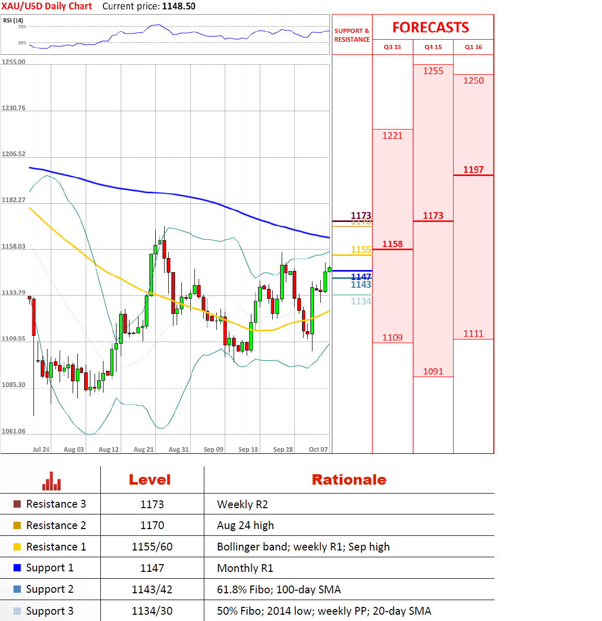Click the 1206.52 price axis label
The width and height of the screenshot is (602, 621).
(14, 154)
